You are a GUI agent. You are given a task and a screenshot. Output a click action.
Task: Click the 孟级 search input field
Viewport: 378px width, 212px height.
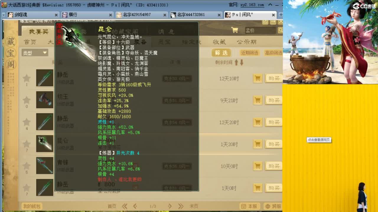coord(260,30)
